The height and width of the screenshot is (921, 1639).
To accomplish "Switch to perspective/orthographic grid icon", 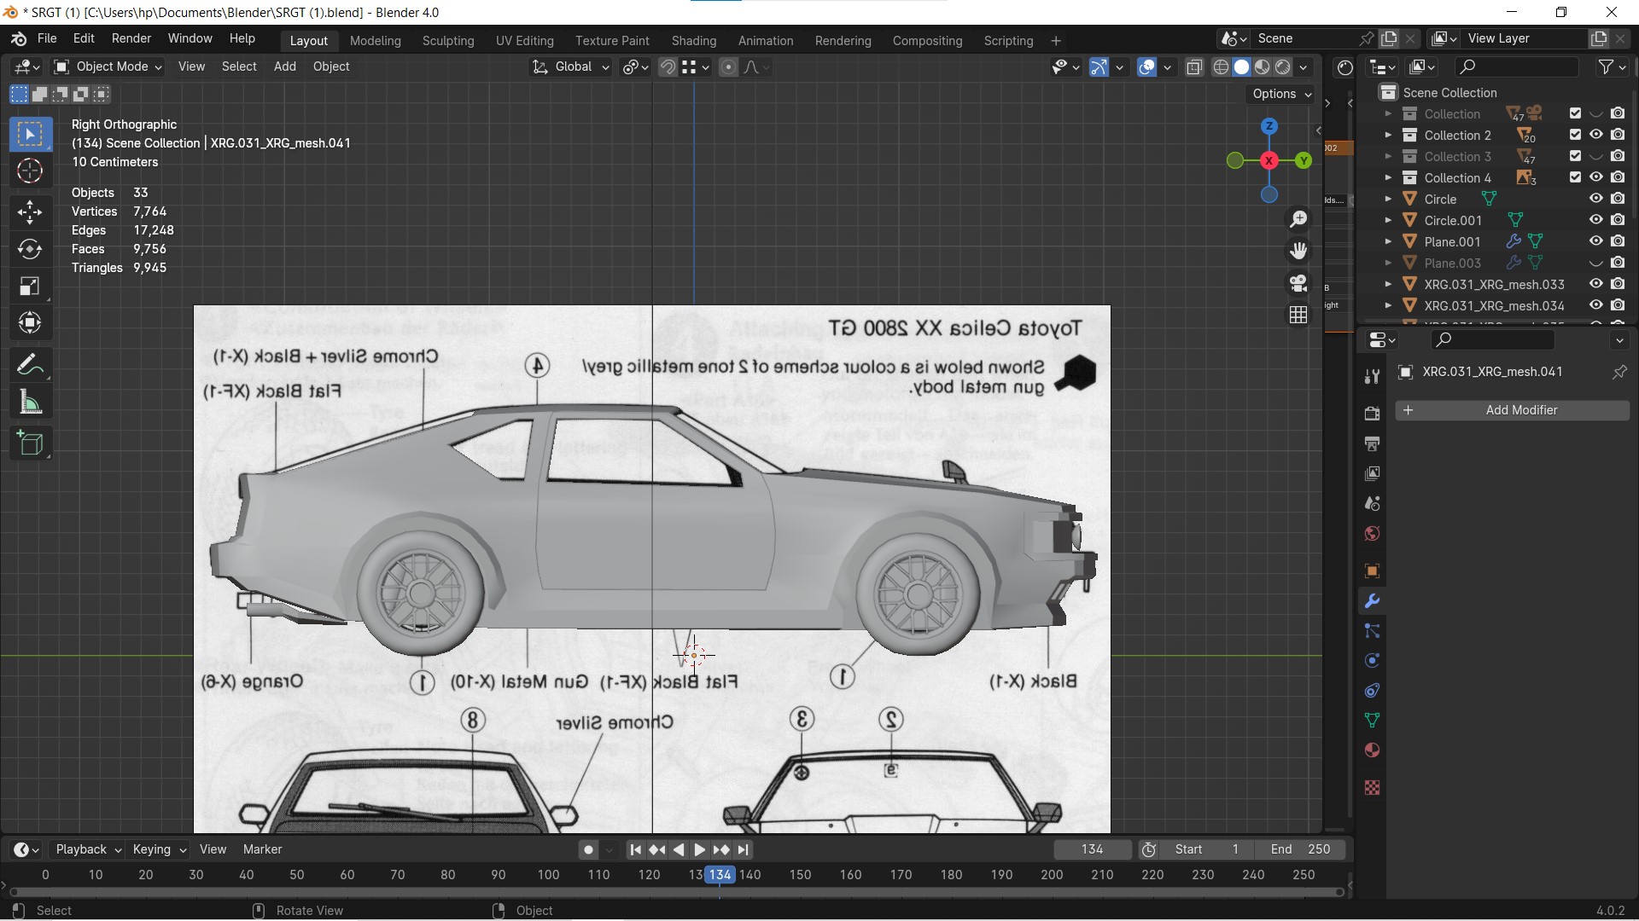I will pyautogui.click(x=1298, y=315).
